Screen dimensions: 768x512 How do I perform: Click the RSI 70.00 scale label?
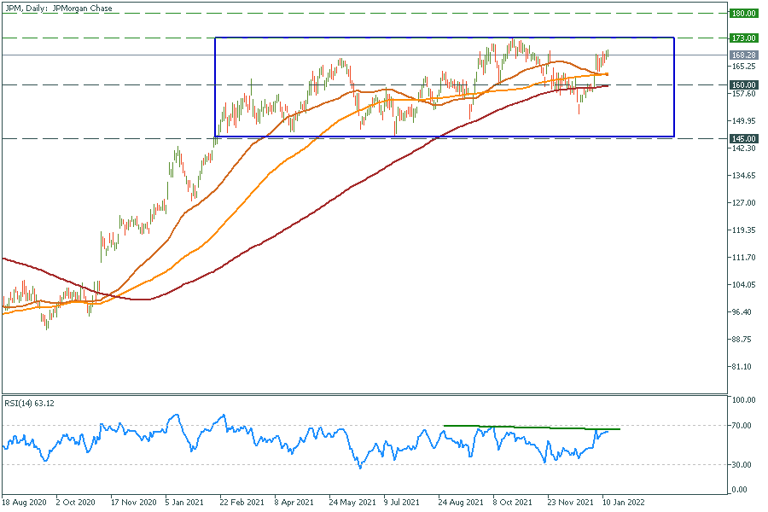(741, 425)
